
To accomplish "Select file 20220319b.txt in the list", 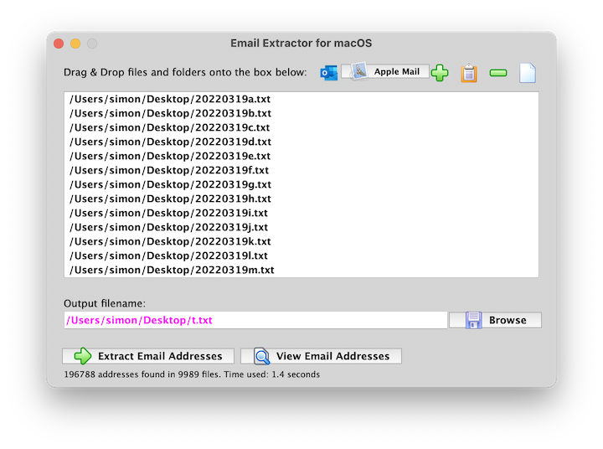I will coord(301,113).
